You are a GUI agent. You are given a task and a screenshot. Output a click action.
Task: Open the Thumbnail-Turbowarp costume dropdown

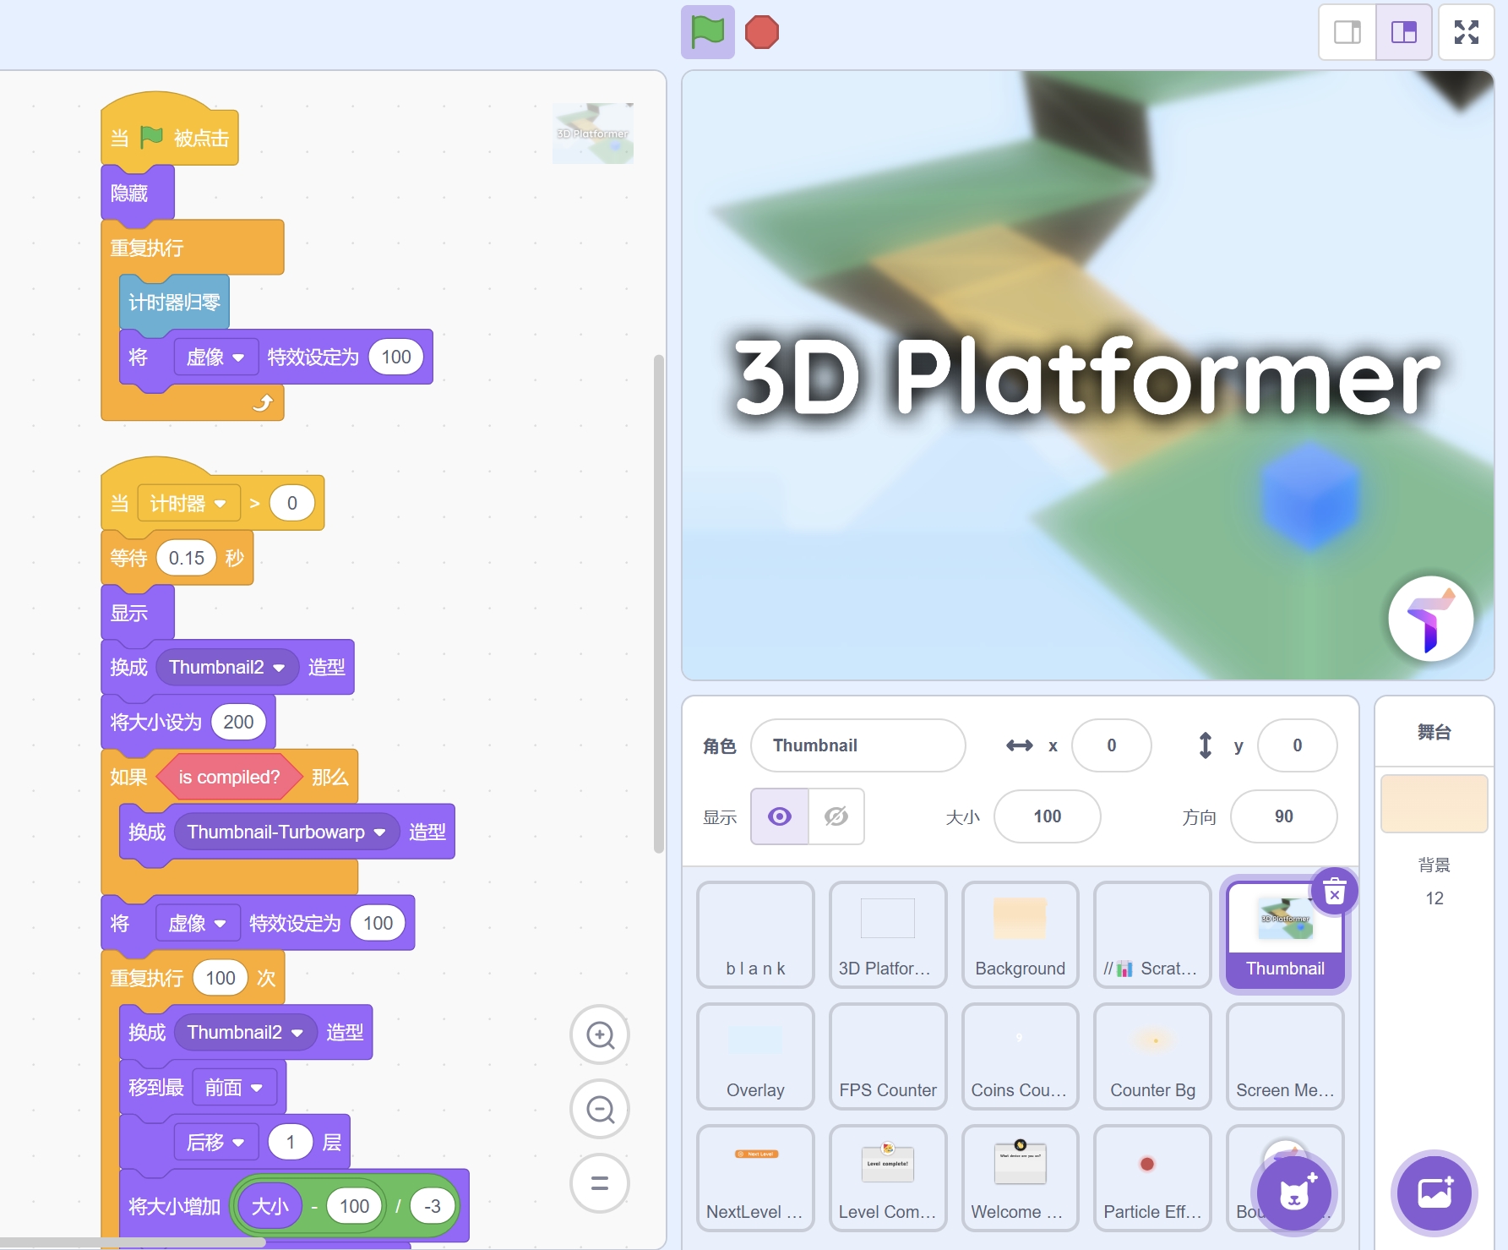[x=380, y=832]
